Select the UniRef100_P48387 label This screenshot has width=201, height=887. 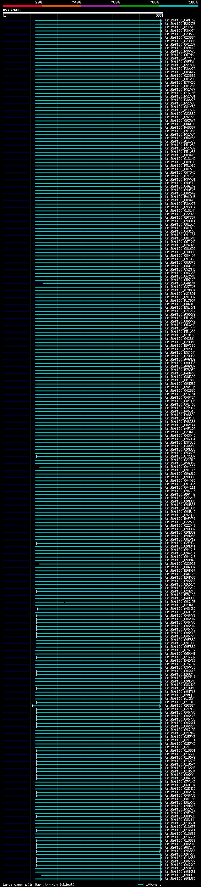[x=180, y=127]
